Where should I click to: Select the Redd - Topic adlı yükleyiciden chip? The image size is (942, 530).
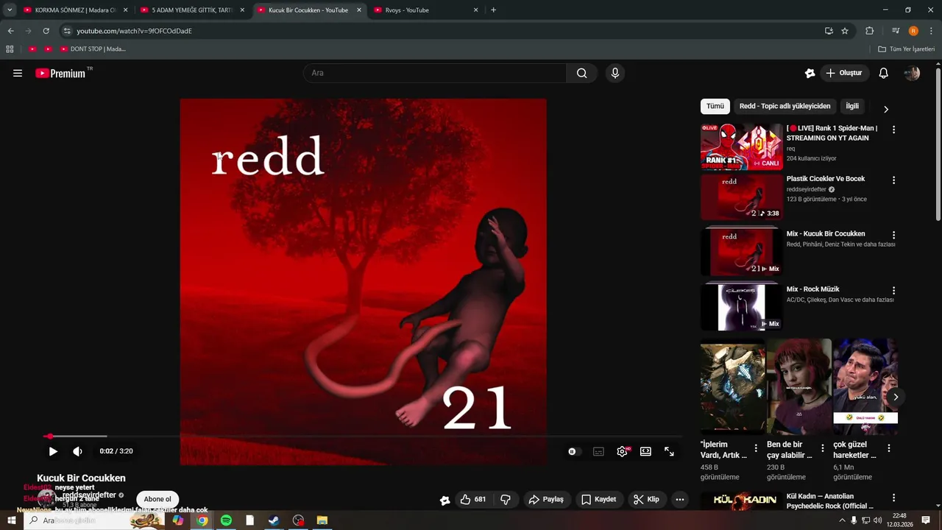(x=785, y=106)
